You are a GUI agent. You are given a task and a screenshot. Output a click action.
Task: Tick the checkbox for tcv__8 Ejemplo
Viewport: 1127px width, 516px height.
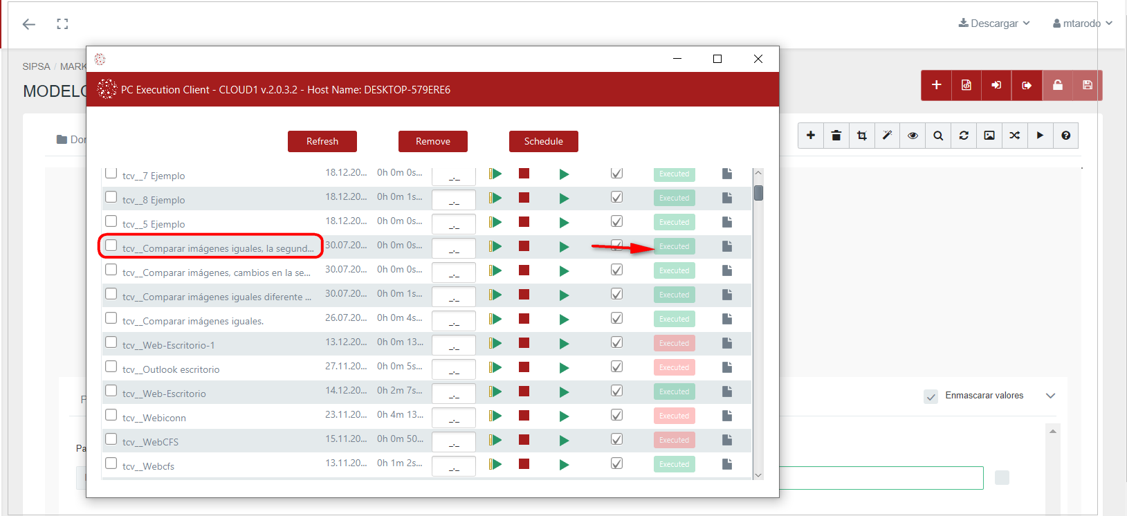111,197
